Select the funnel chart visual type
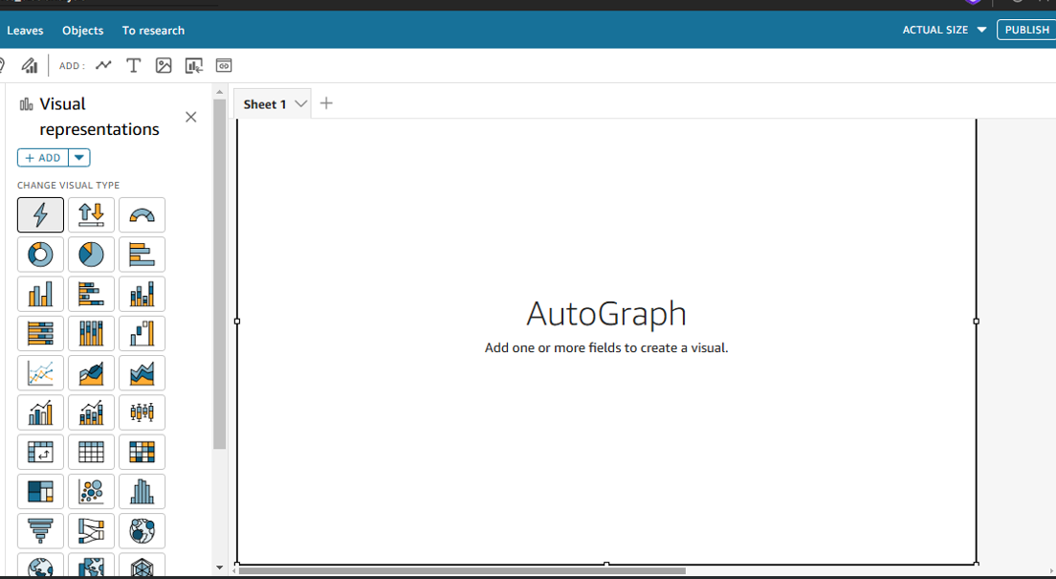Screen dimensions: 1056x579 pos(40,531)
